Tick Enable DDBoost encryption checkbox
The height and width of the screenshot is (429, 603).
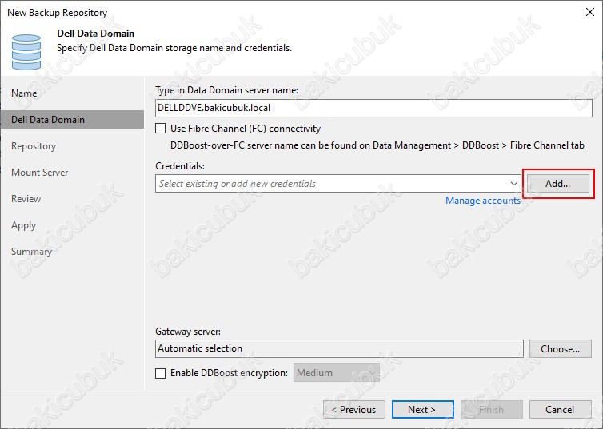(161, 373)
